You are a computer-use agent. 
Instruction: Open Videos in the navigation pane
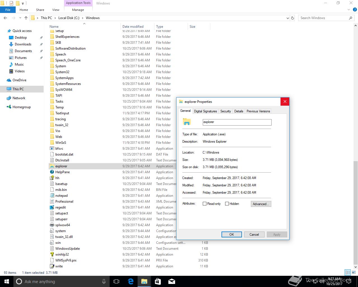[20, 71]
